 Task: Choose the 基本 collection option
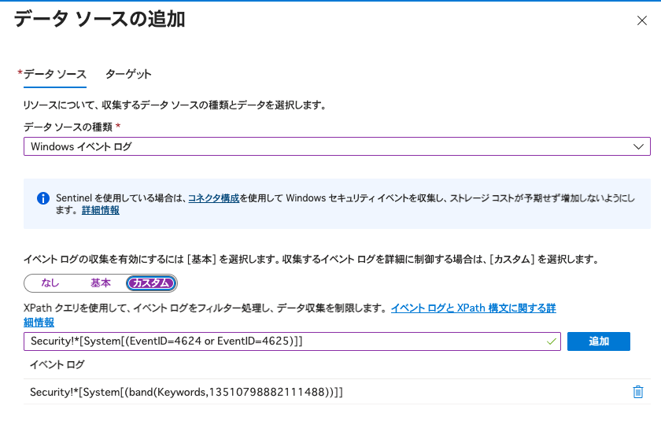click(x=100, y=283)
